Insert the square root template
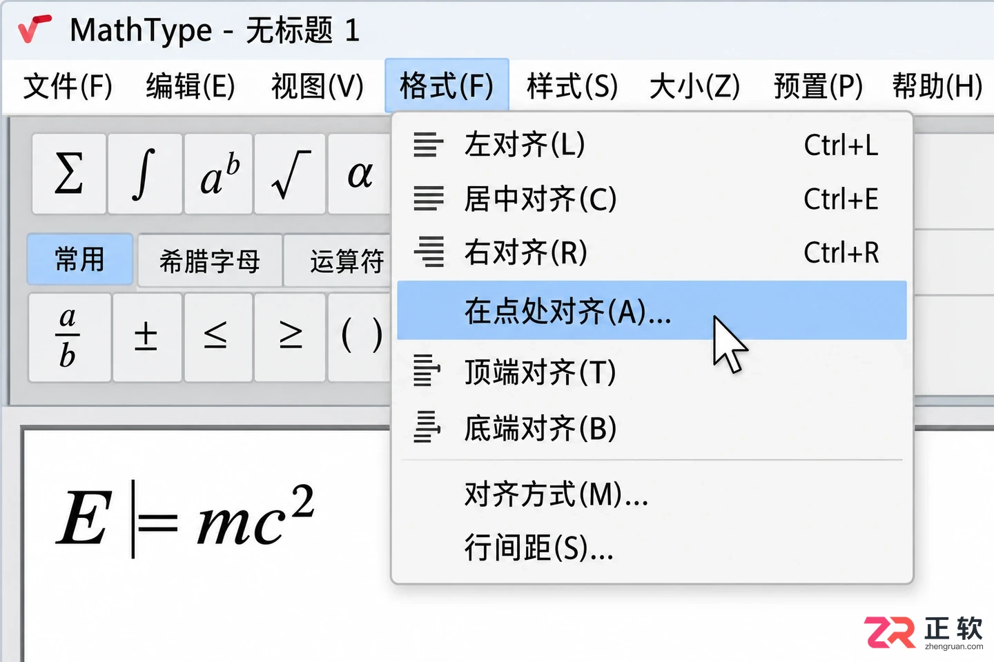This screenshot has height=662, width=994. [x=290, y=174]
